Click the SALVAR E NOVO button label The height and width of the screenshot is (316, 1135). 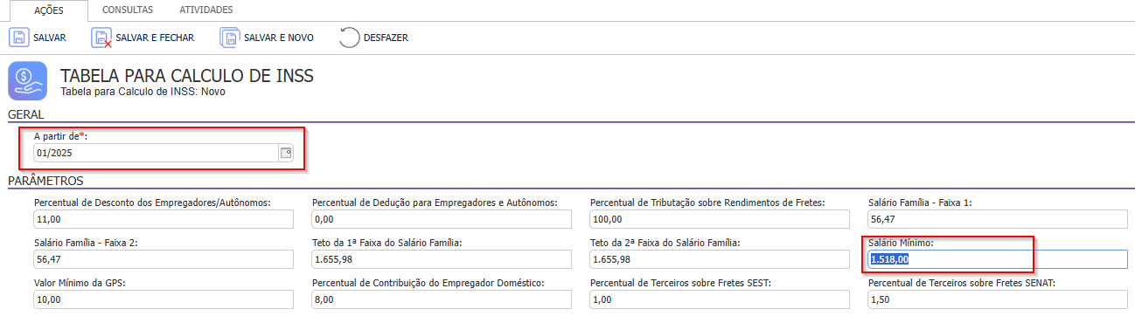tap(279, 38)
